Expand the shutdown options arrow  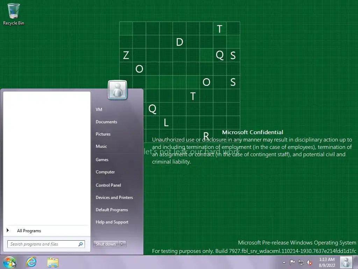122,244
